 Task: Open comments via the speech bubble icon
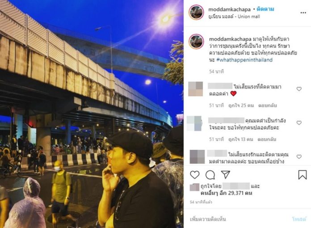[x=210, y=175]
